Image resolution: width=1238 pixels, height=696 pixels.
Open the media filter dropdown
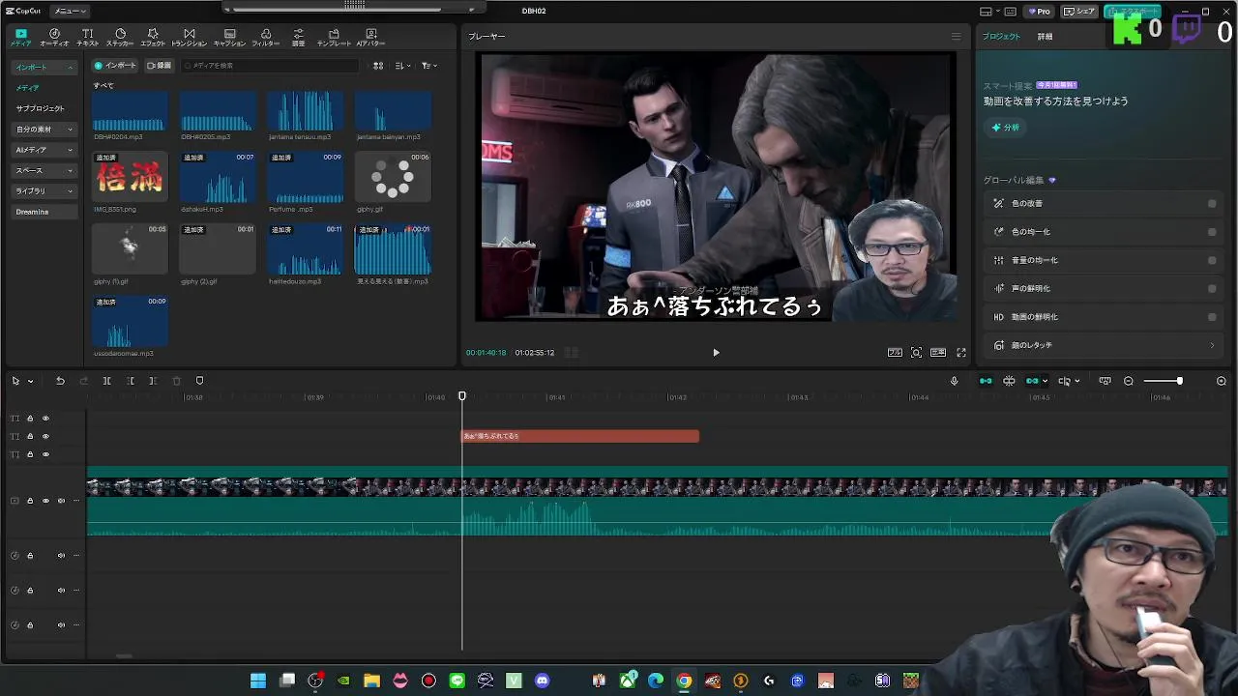tap(428, 66)
